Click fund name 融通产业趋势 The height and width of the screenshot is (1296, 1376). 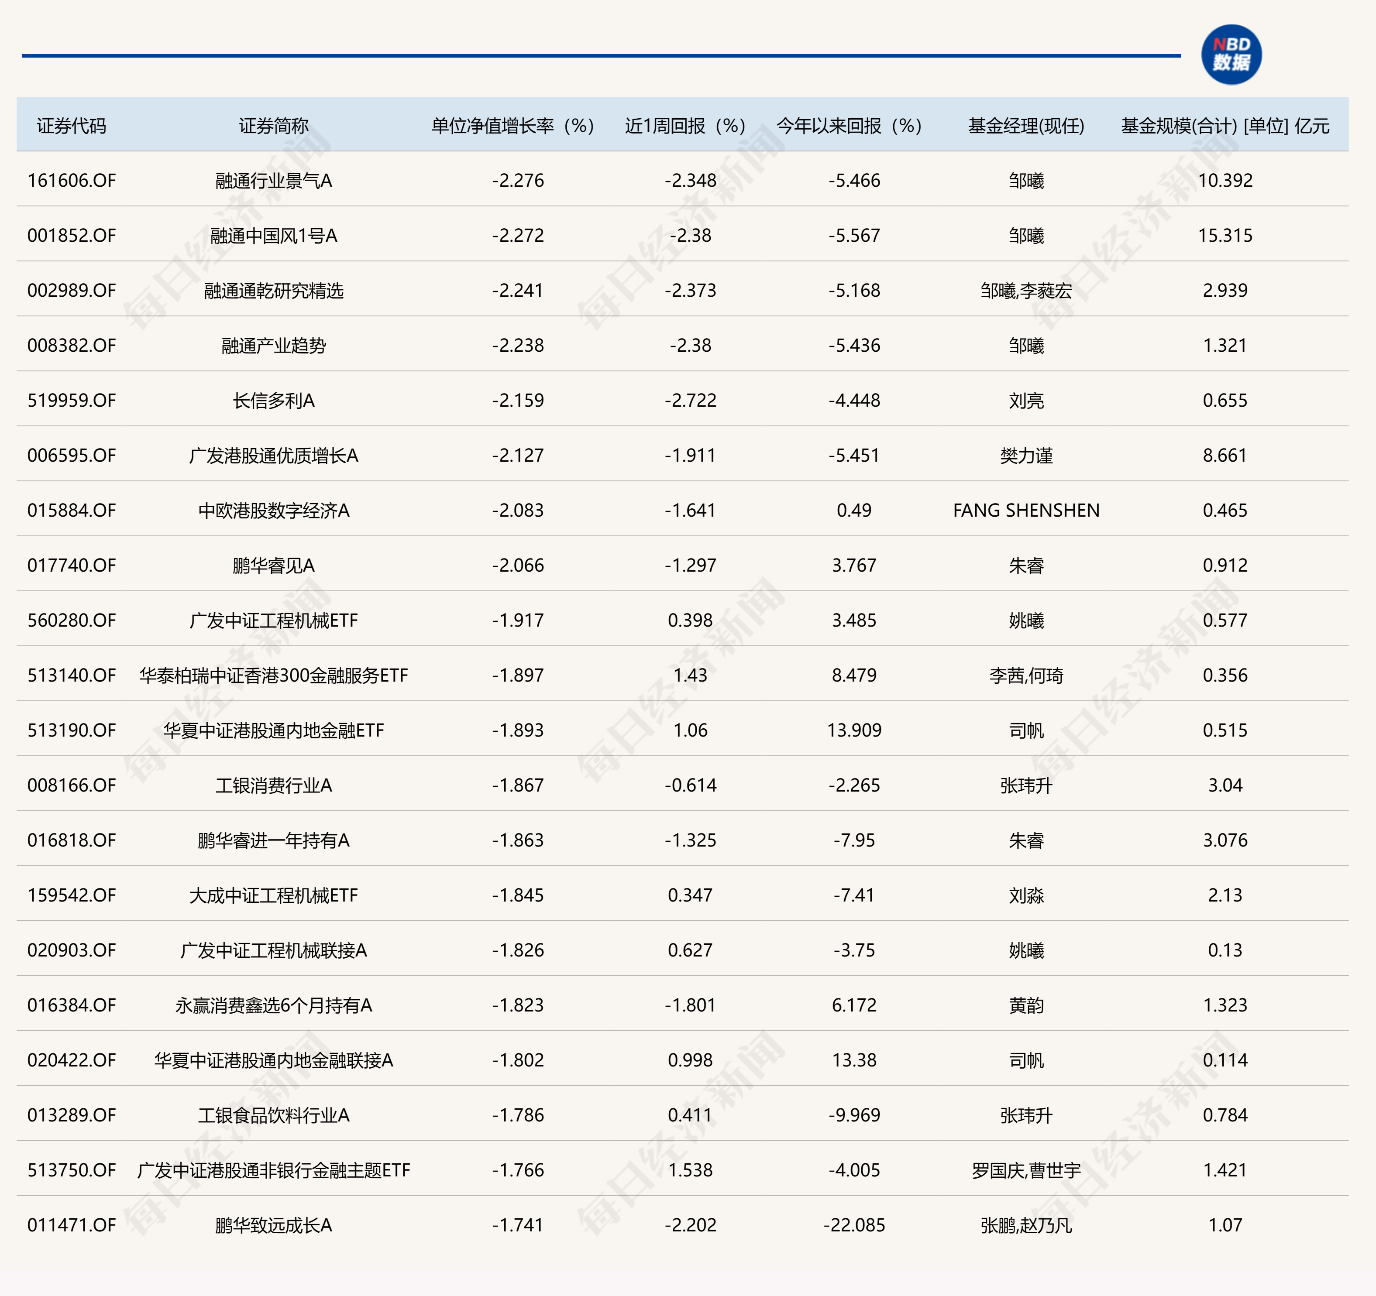273,345
